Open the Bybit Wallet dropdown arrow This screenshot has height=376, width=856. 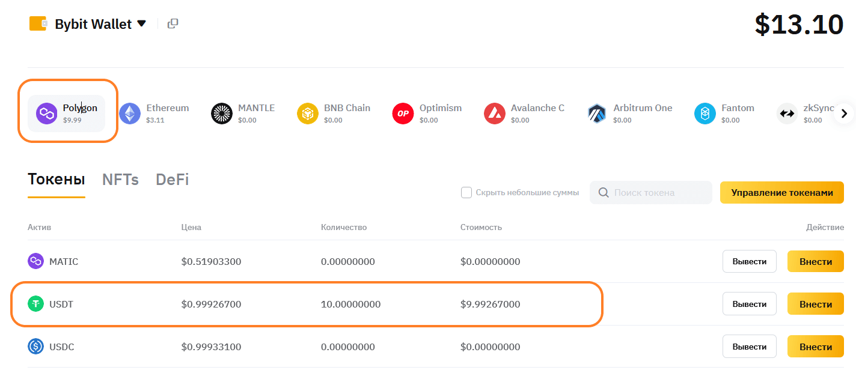point(141,23)
